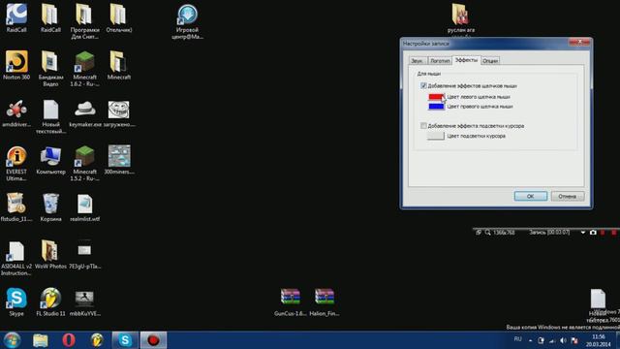Screen dimensions: 620x349
Task: Open the dropdown arrow on the recording bar
Action: [583, 233]
